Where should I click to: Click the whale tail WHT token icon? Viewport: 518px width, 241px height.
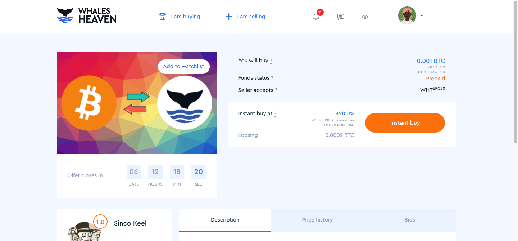185,103
